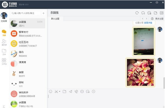Image resolution: width=166 pixels, height=108 pixels.
Task: Click the 查看详情 link in the location share
Action: point(148,23)
